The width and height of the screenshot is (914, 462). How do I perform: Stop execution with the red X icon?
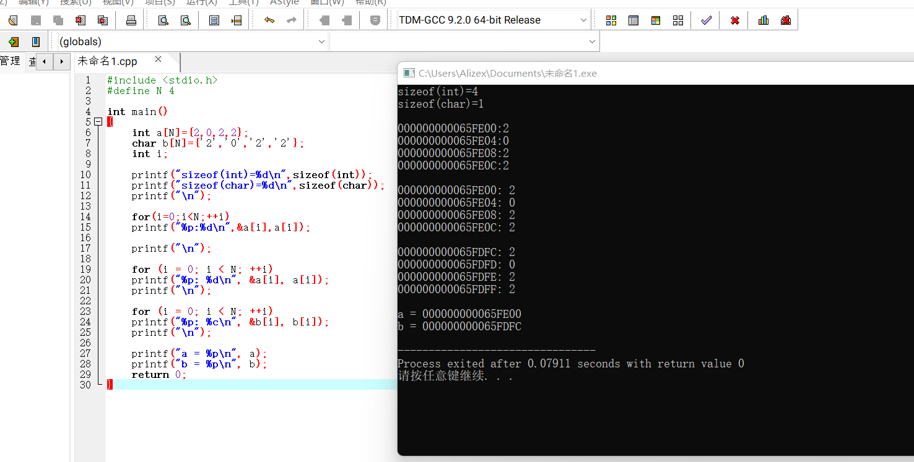735,20
